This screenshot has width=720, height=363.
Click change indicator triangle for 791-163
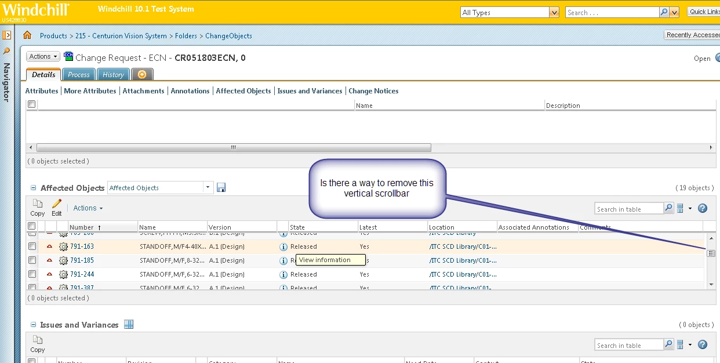(49, 246)
